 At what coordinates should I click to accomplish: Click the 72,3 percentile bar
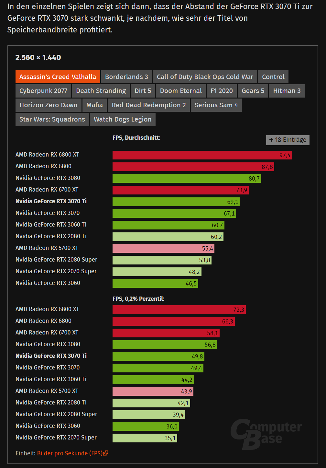point(179,310)
